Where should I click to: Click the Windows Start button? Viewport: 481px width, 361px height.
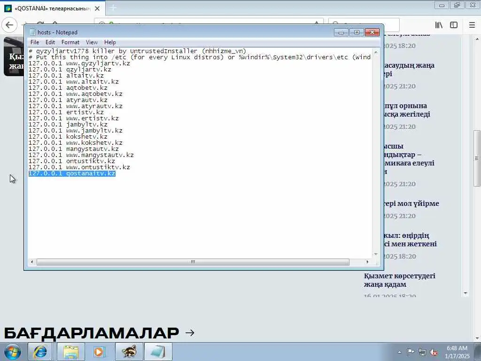tap(13, 352)
